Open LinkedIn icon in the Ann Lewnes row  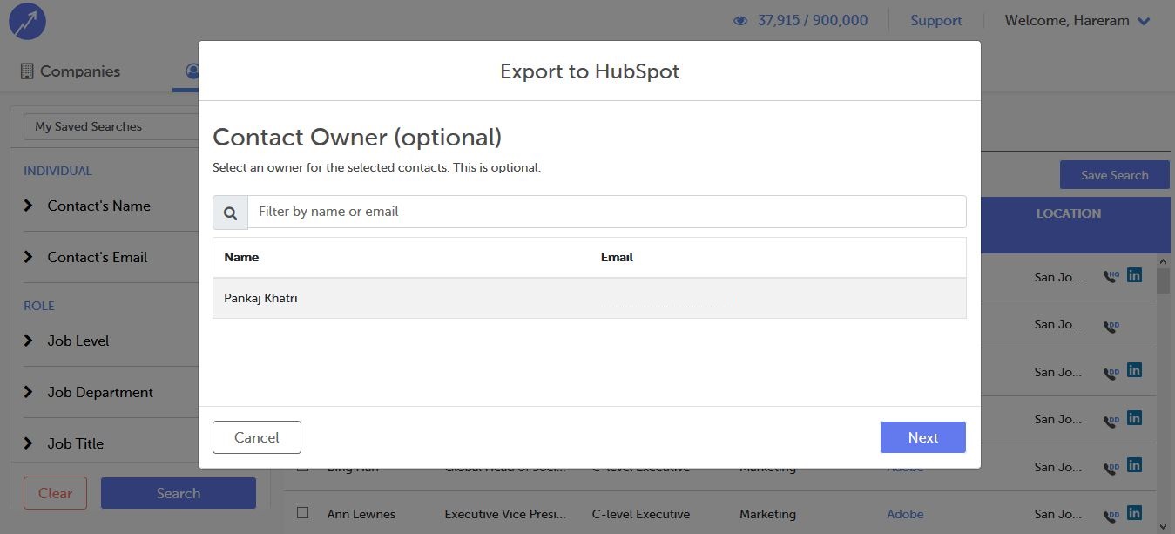pos(1134,512)
